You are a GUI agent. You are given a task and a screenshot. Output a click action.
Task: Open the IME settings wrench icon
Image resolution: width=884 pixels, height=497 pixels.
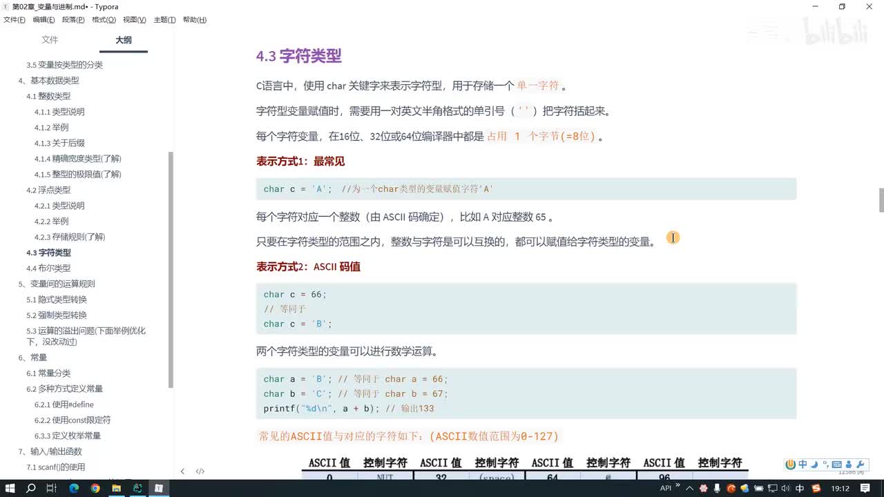[x=861, y=465]
